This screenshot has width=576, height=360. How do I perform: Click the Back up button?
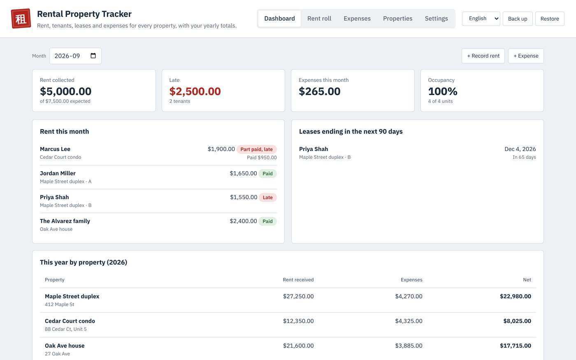(x=518, y=19)
